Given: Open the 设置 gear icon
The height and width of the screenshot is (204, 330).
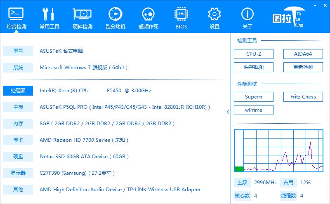Looking at the screenshot, I should coord(214,14).
